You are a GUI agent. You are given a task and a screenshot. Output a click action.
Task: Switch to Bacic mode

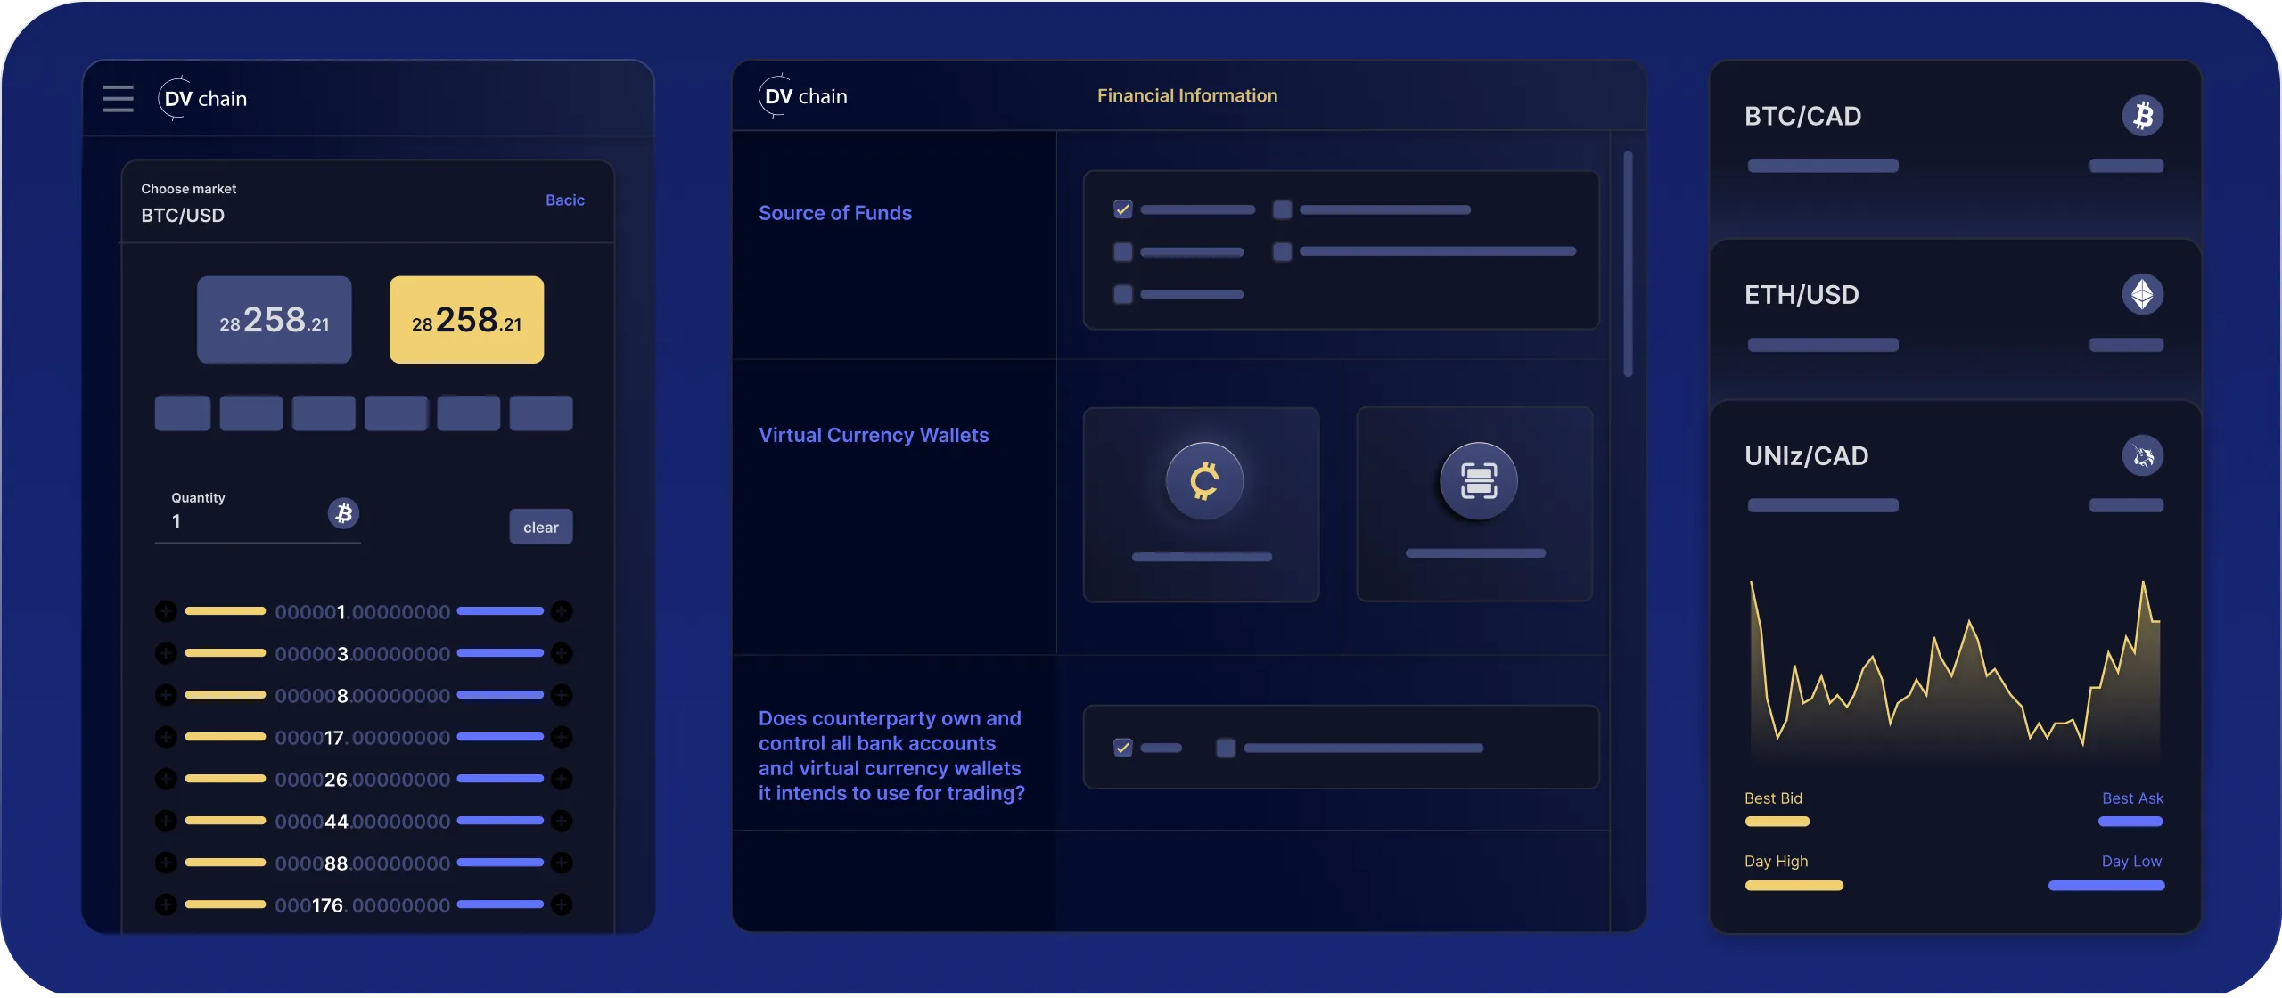coord(565,200)
